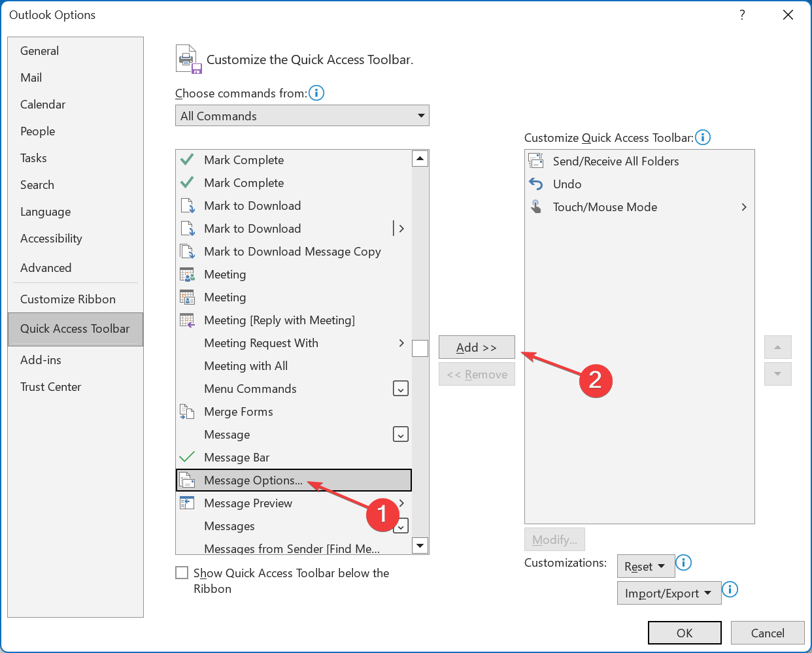Click the << Remove button

[x=477, y=374]
